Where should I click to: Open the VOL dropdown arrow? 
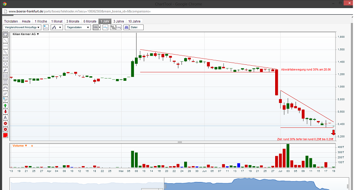pyautogui.click(x=99, y=28)
